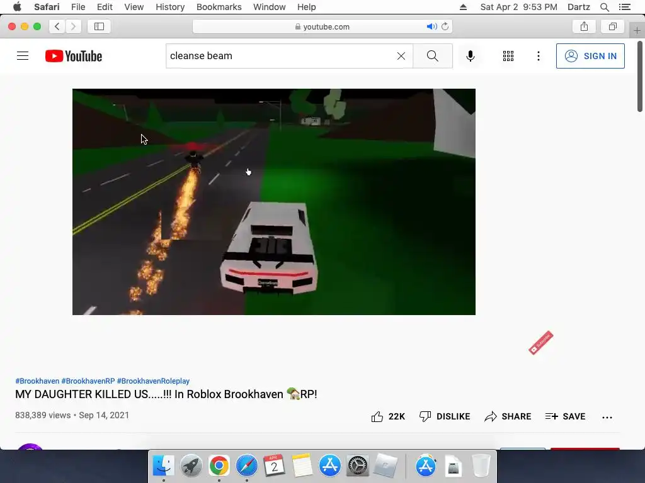The width and height of the screenshot is (645, 483).
Task: Open the YouTube hamburger guide menu
Action: (x=23, y=56)
